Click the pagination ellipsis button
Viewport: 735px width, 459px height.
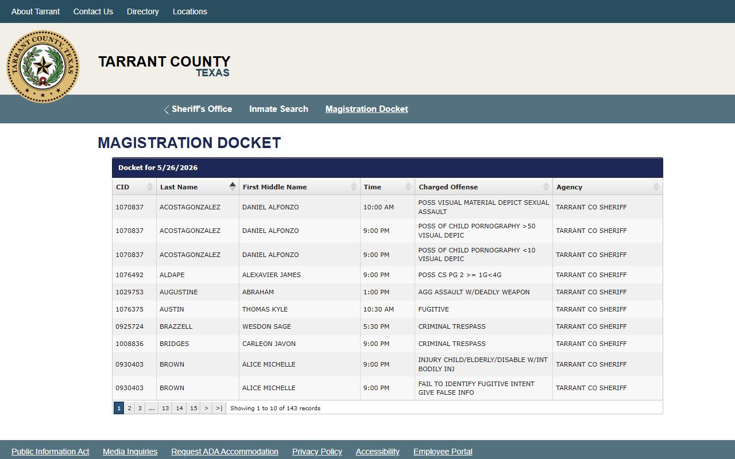pos(152,408)
